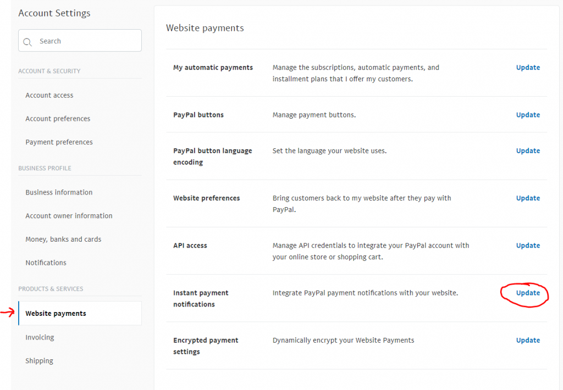Screen dimensions: 563x390
Task: Open the Invoicing section
Action: (40, 337)
